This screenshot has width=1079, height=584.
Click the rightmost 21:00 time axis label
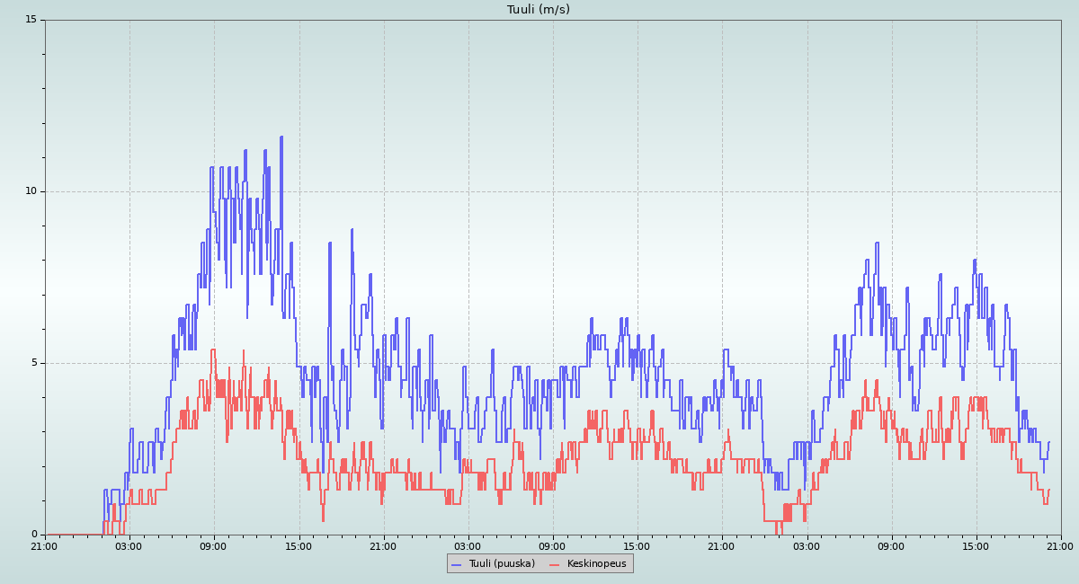click(1060, 545)
